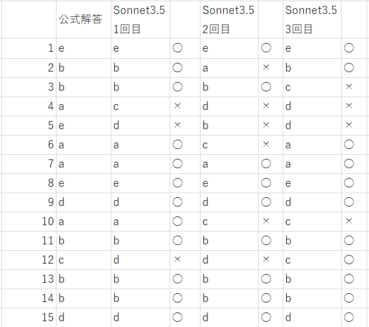369x327 pixels.
Task: Click the 1回目 × mark in row 5
Action: tap(178, 125)
